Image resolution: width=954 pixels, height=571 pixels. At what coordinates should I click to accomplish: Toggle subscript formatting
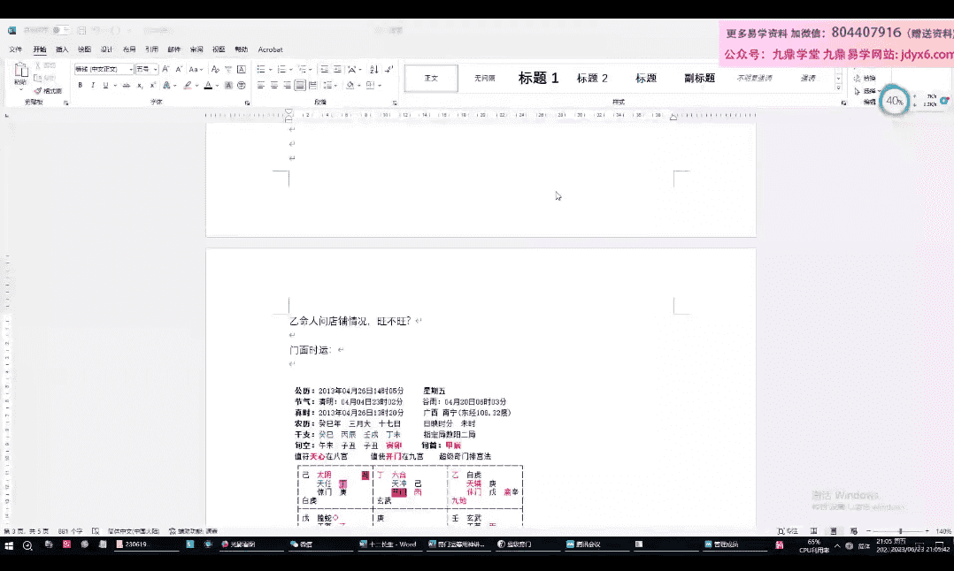[140, 86]
